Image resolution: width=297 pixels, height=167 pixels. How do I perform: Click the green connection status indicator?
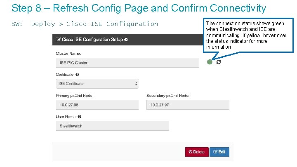pos(210,62)
